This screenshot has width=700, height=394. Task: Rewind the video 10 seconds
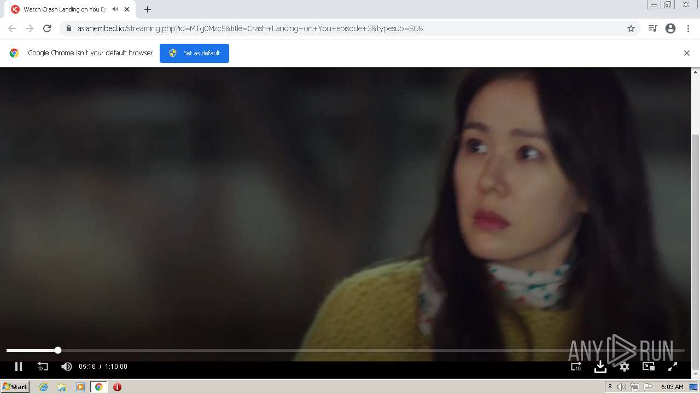tap(43, 367)
